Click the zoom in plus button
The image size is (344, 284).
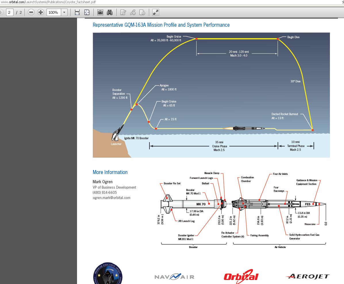pyautogui.click(x=41, y=12)
